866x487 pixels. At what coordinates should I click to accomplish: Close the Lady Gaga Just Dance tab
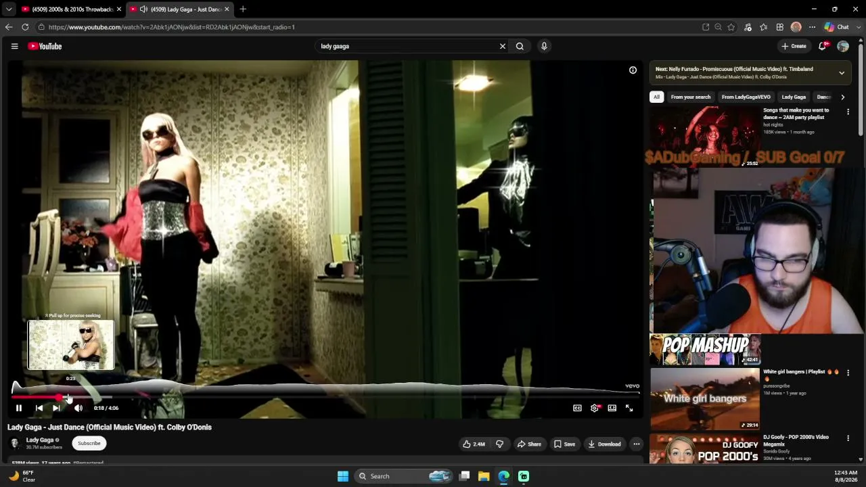tap(227, 9)
